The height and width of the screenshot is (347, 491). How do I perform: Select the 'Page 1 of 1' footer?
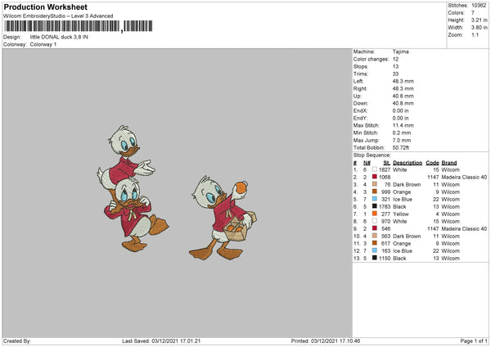point(474,340)
